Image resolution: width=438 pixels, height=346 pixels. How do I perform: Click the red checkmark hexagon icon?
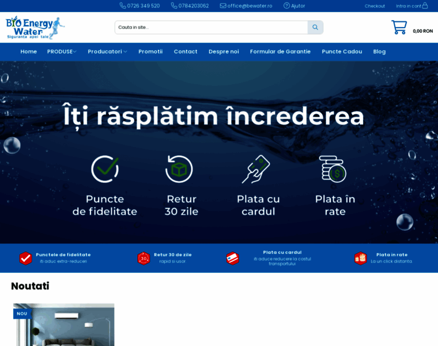(25, 258)
